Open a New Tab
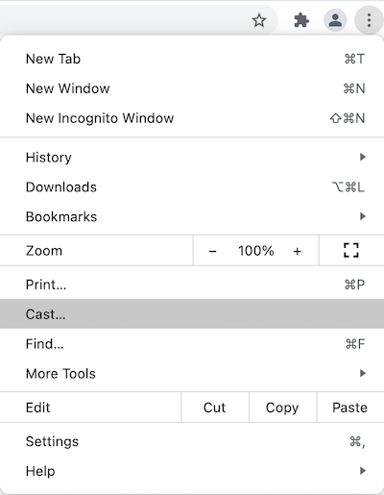 [192, 59]
